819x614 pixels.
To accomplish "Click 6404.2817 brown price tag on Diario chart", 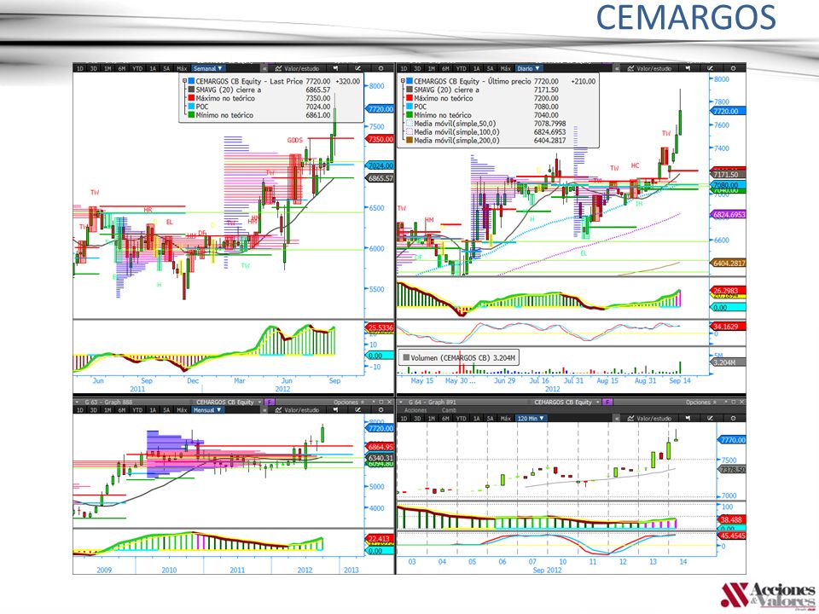I will tap(729, 264).
